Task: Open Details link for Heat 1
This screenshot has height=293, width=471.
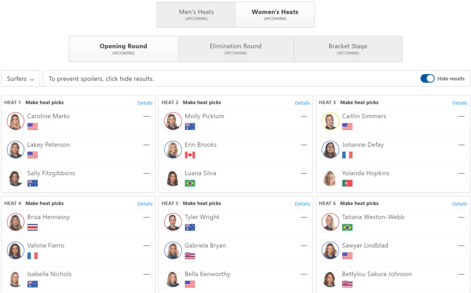Action: coord(145,103)
